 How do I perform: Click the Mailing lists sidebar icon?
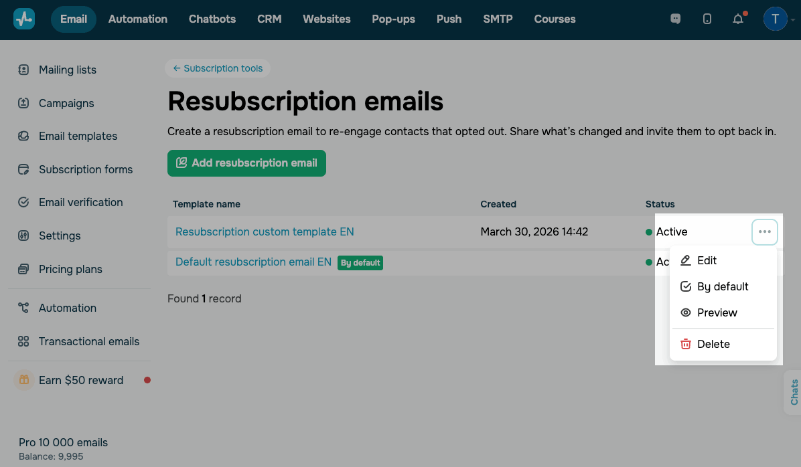click(x=23, y=70)
